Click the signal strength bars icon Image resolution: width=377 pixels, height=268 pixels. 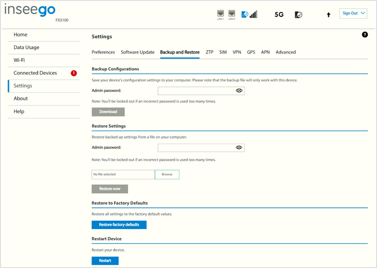(x=254, y=14)
